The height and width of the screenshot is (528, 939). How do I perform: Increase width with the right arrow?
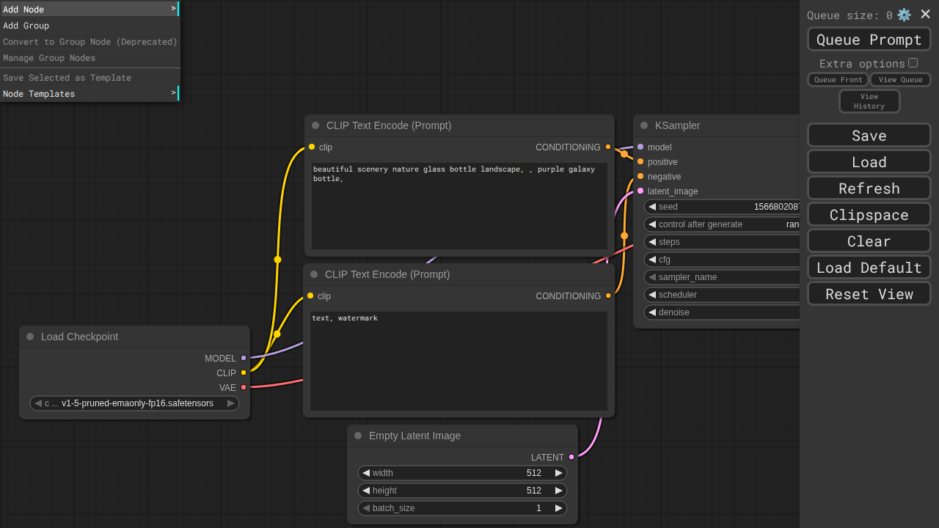coord(558,473)
